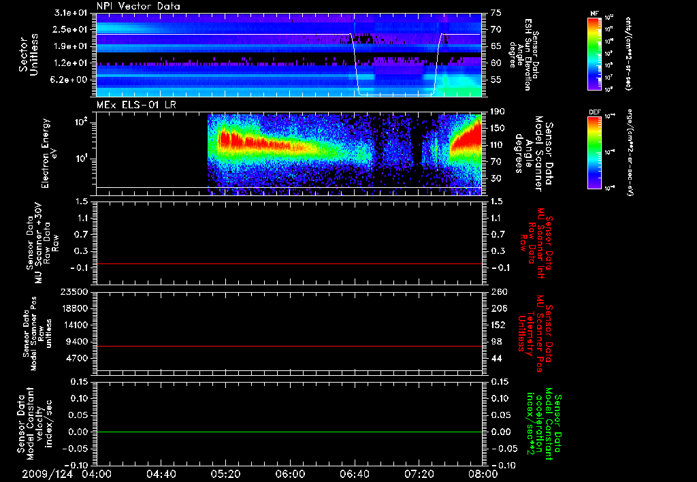
Task: Click the 'ergs/(cm**2-sr-sec-eV)' units label
Action: click(x=630, y=152)
